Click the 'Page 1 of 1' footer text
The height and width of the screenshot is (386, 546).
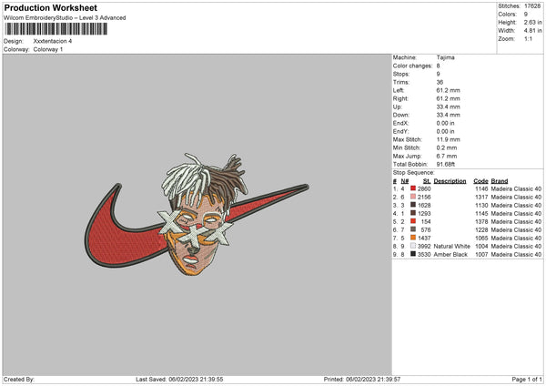point(527,379)
